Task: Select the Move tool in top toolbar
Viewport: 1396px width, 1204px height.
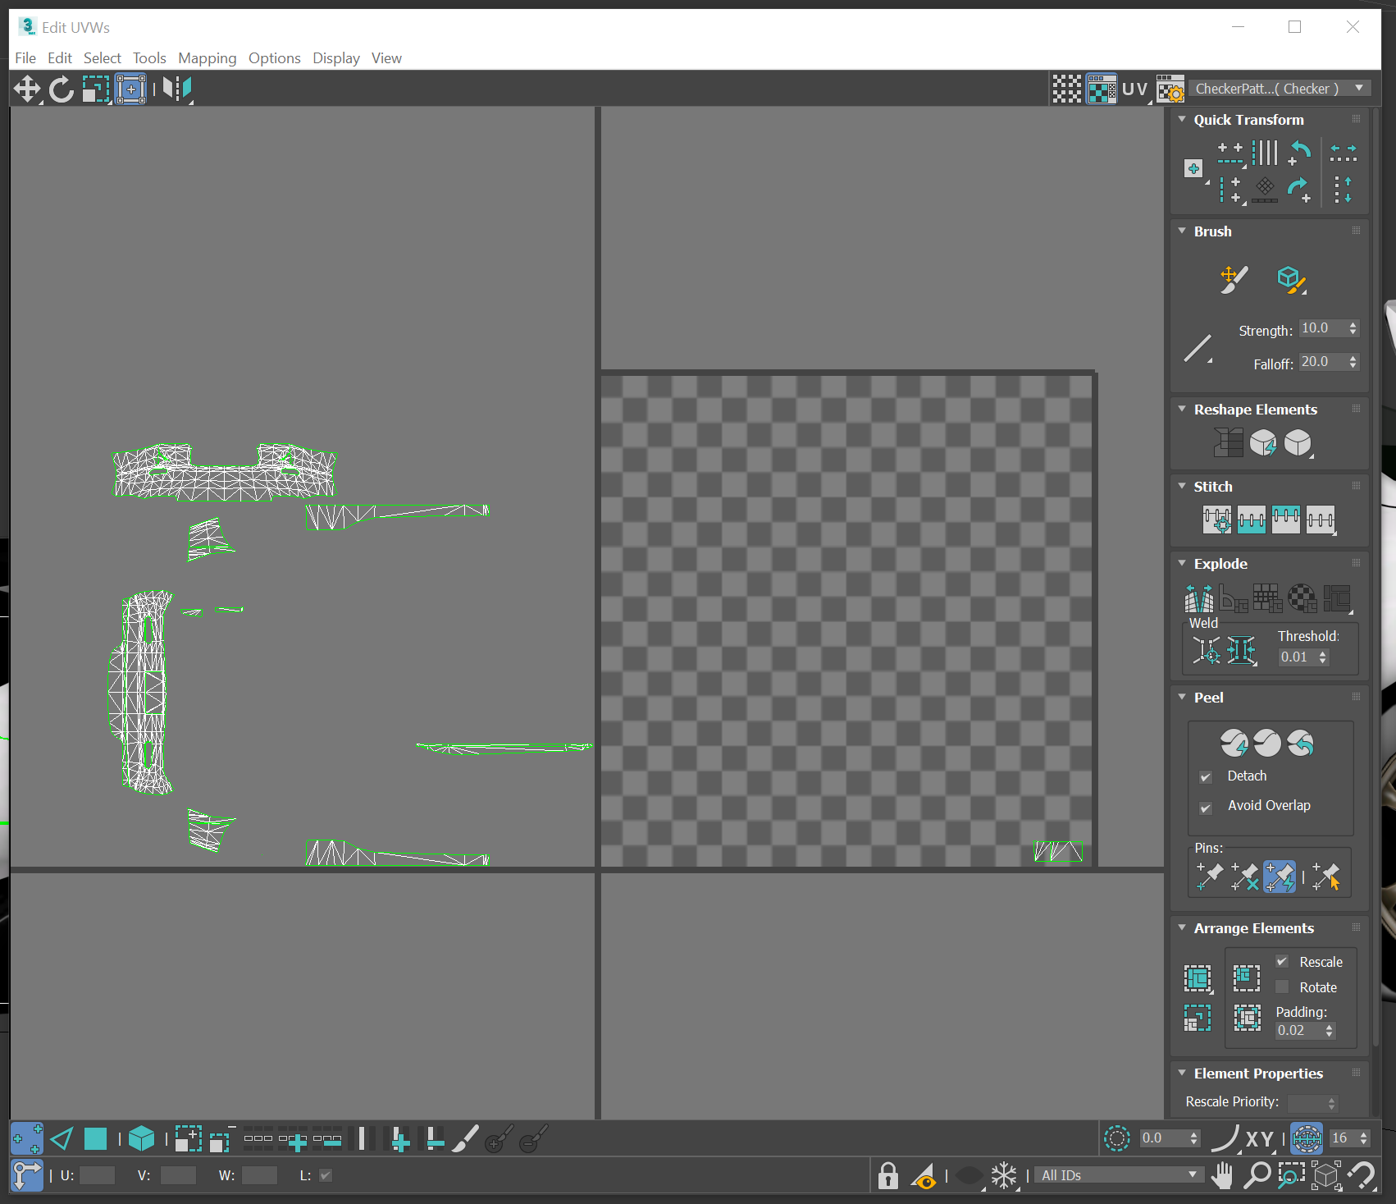Action: 27,89
